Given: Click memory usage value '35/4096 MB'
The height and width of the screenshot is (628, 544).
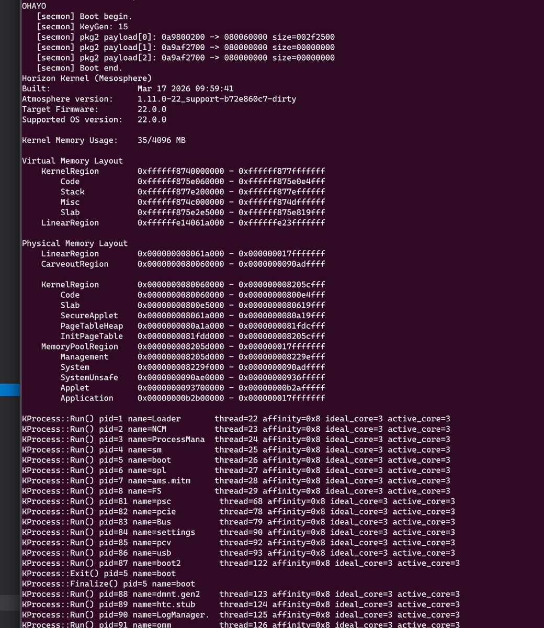Looking at the screenshot, I should point(162,140).
